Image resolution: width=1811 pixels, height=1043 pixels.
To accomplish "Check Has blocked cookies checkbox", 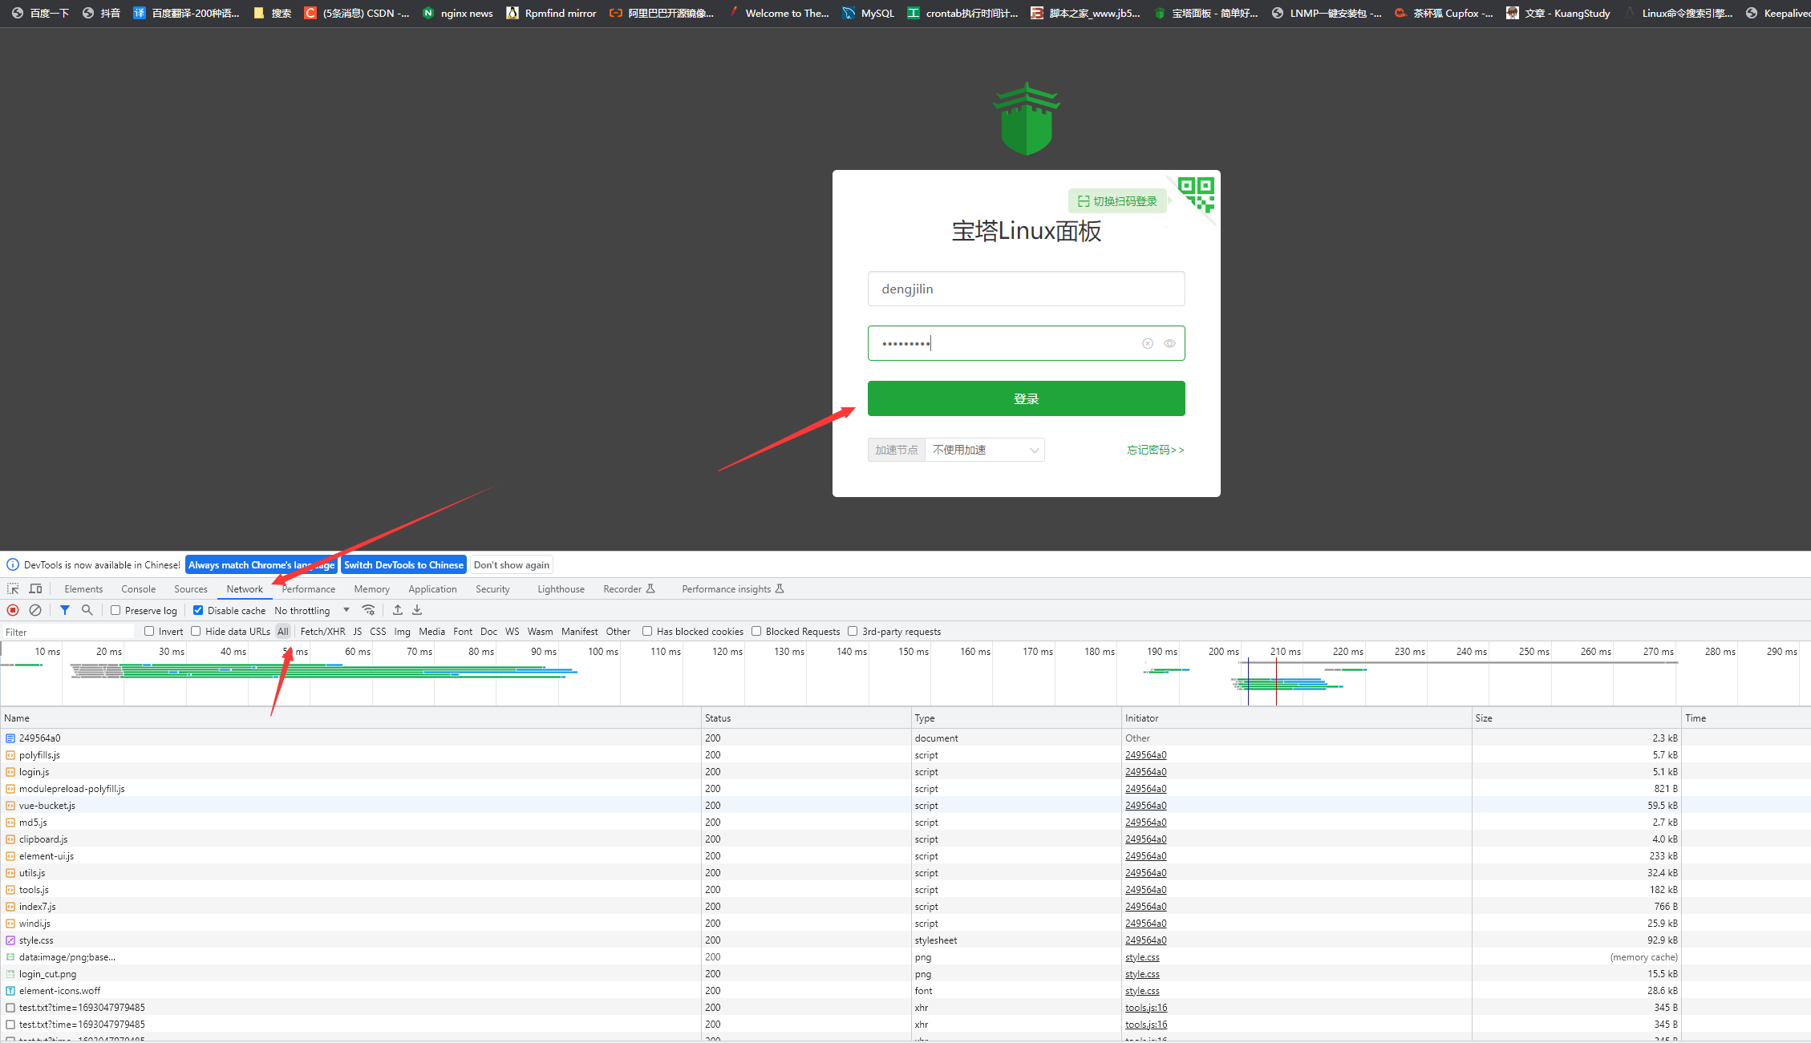I will click(647, 631).
